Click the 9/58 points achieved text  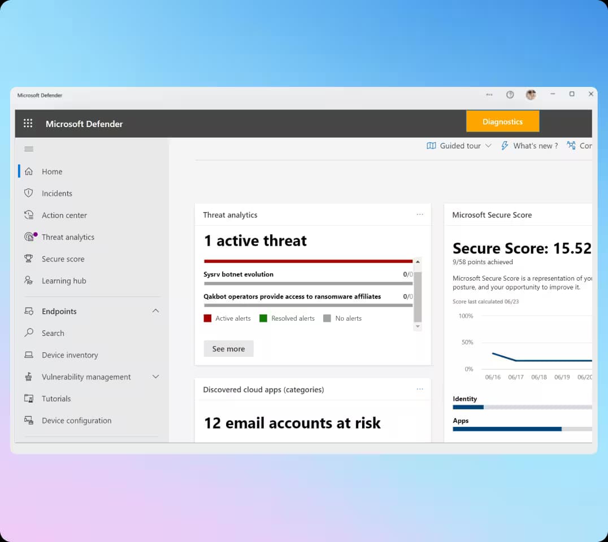[x=483, y=262]
